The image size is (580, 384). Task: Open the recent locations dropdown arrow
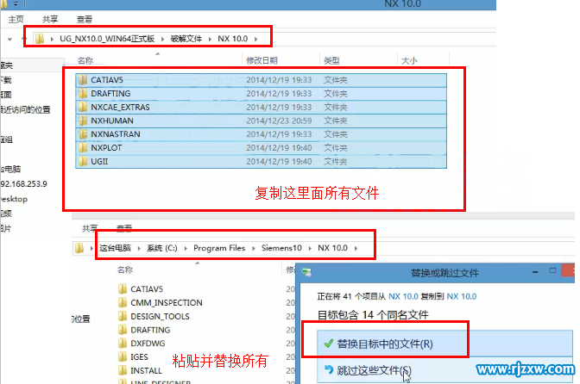[10, 39]
